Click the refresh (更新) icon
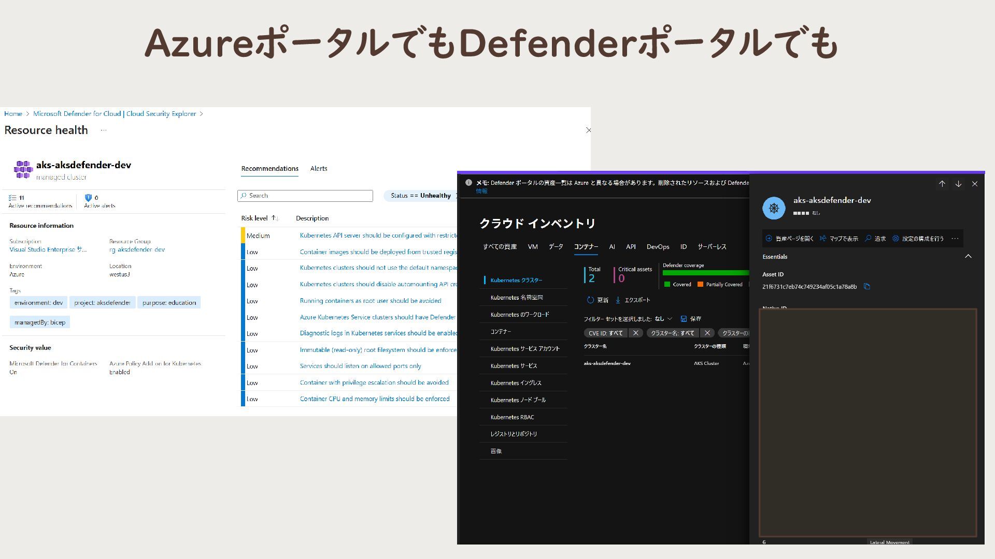995x559 pixels. coord(590,300)
